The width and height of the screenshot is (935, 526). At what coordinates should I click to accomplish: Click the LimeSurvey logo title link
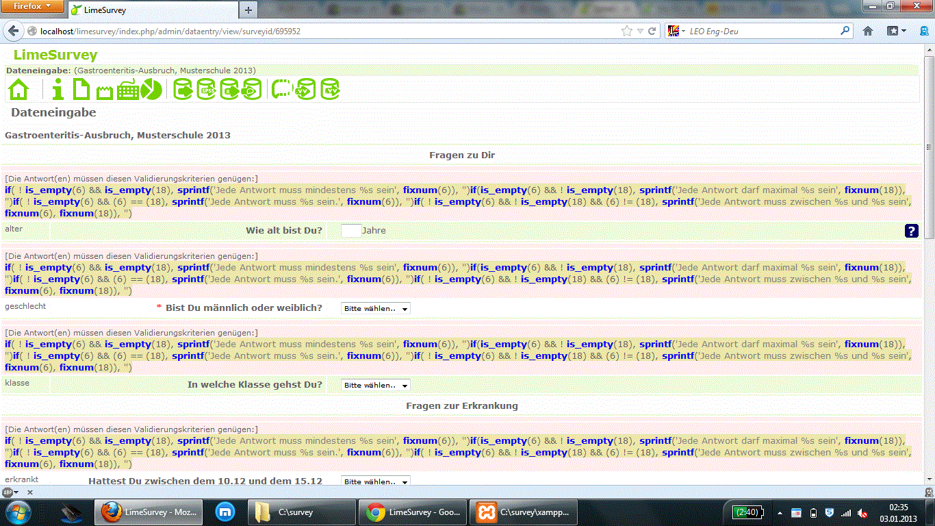point(55,55)
